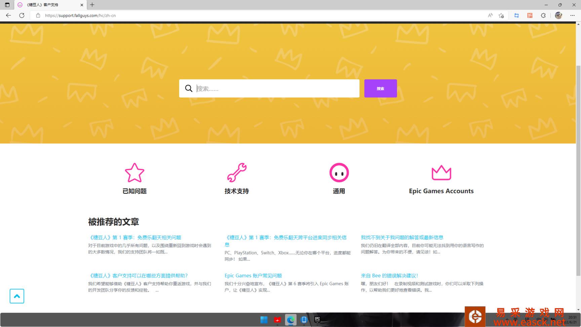Screen dimensions: 581x327
Task: Open the browser Extensions puzzle icon
Action: click(x=543, y=15)
